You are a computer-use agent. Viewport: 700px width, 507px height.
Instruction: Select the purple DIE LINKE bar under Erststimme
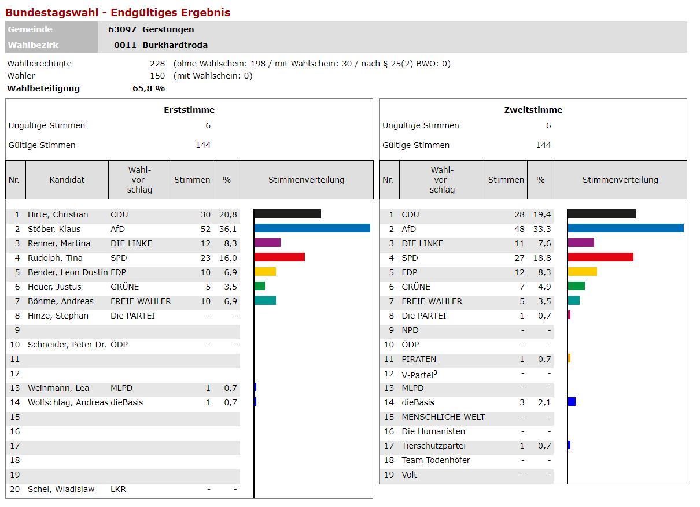[267, 243]
